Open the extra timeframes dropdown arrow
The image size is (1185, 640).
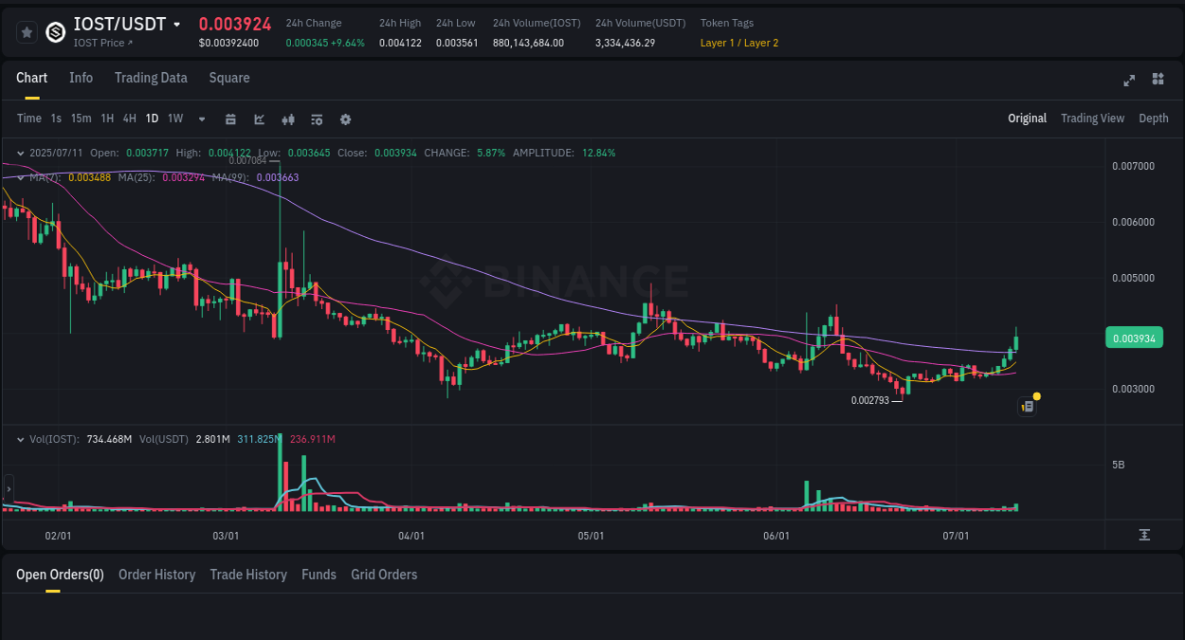point(201,119)
